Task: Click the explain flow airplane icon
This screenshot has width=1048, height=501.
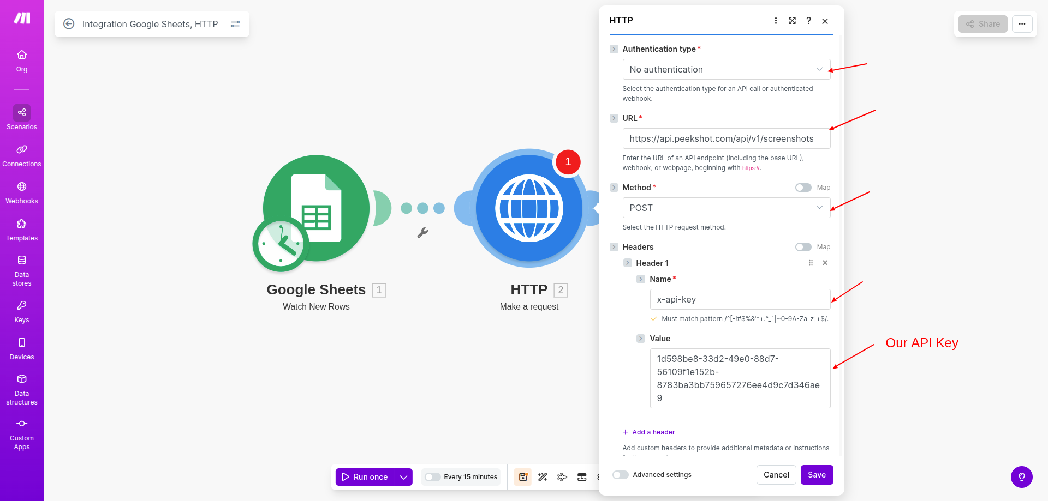Action: click(562, 477)
